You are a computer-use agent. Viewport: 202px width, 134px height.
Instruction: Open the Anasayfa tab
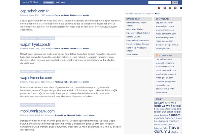click(x=48, y=2)
